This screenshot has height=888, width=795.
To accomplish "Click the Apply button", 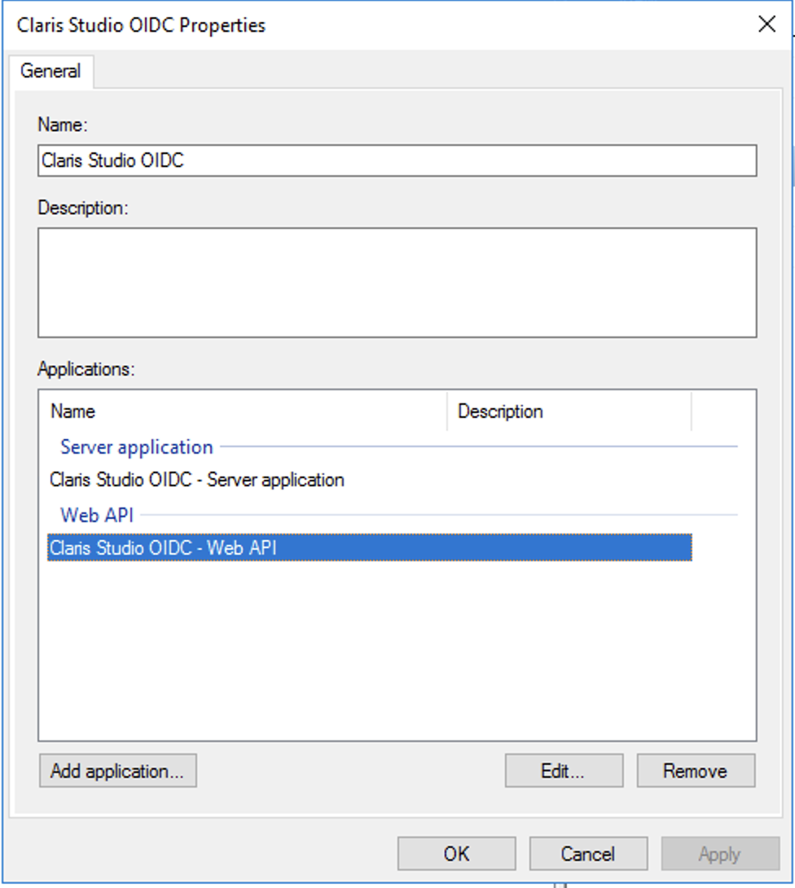I will tap(720, 853).
